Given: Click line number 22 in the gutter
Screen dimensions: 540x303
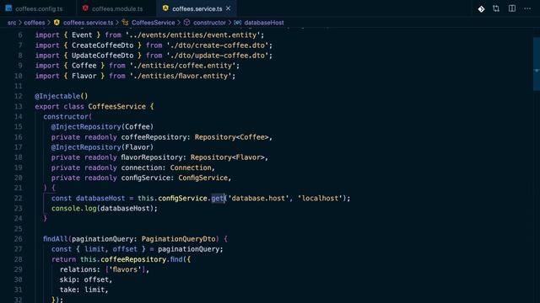Looking at the screenshot, I should [x=19, y=199].
